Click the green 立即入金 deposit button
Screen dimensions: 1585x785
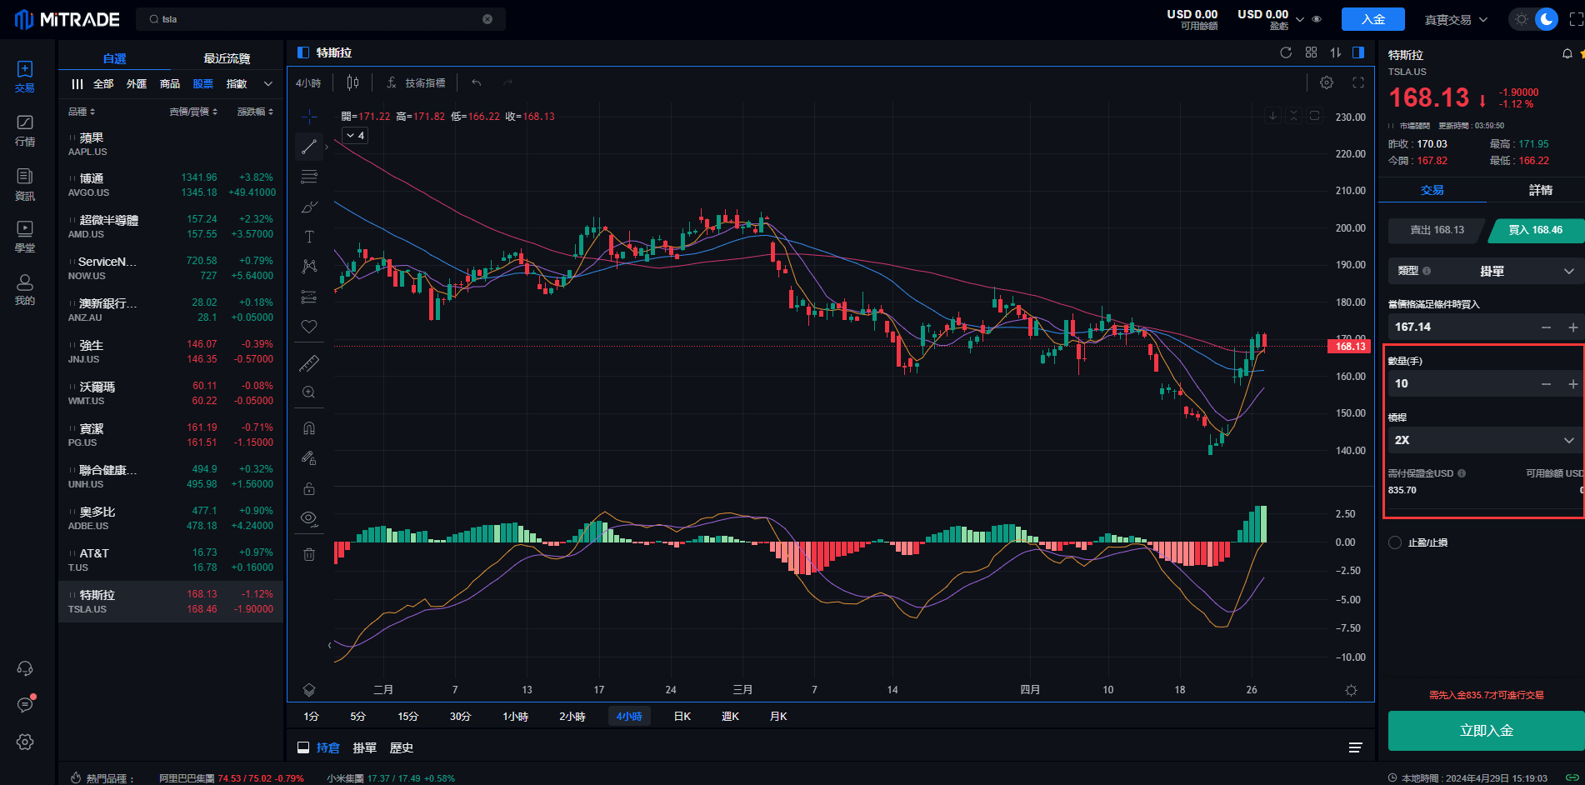pyautogui.click(x=1486, y=731)
